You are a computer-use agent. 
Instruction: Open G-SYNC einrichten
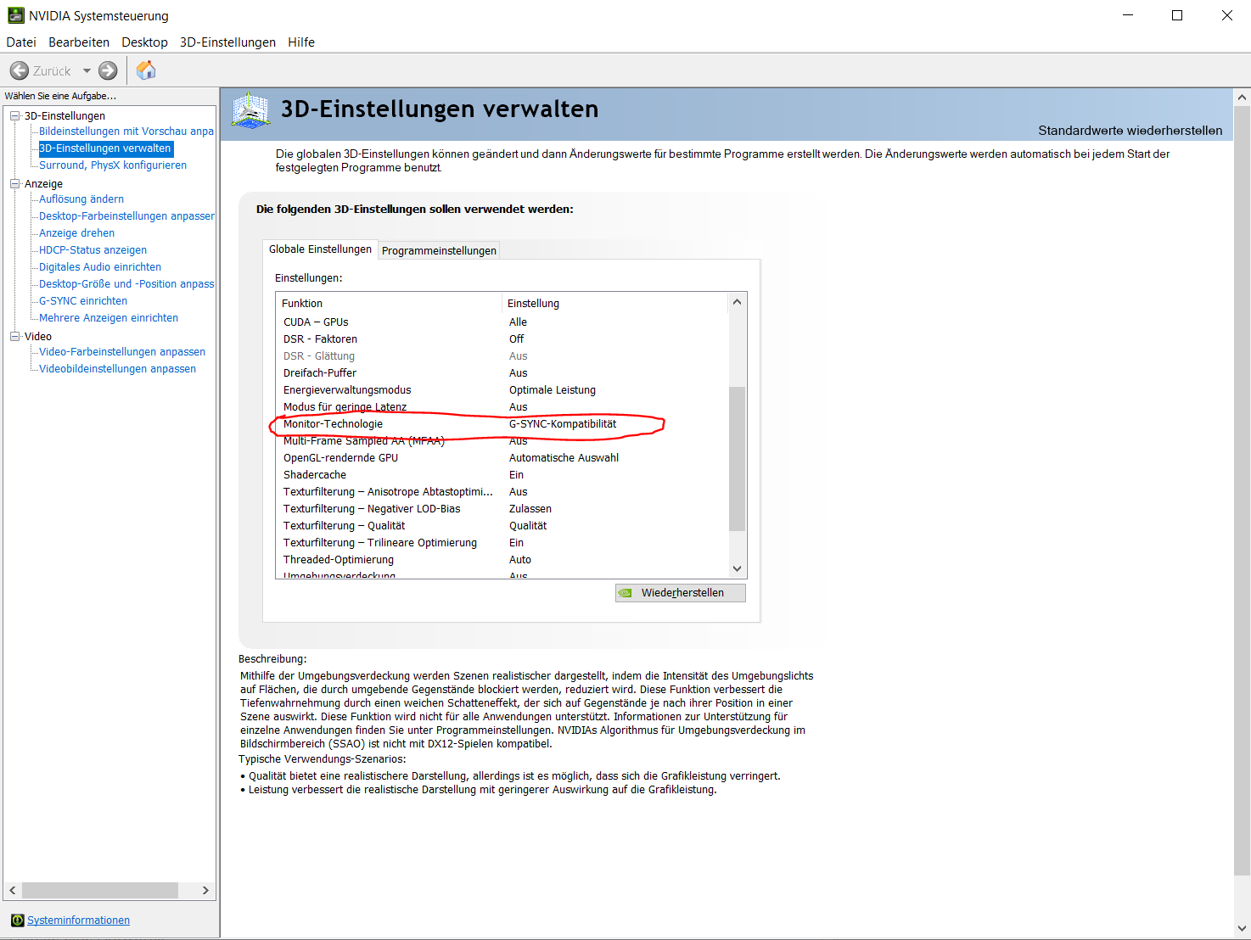click(83, 301)
